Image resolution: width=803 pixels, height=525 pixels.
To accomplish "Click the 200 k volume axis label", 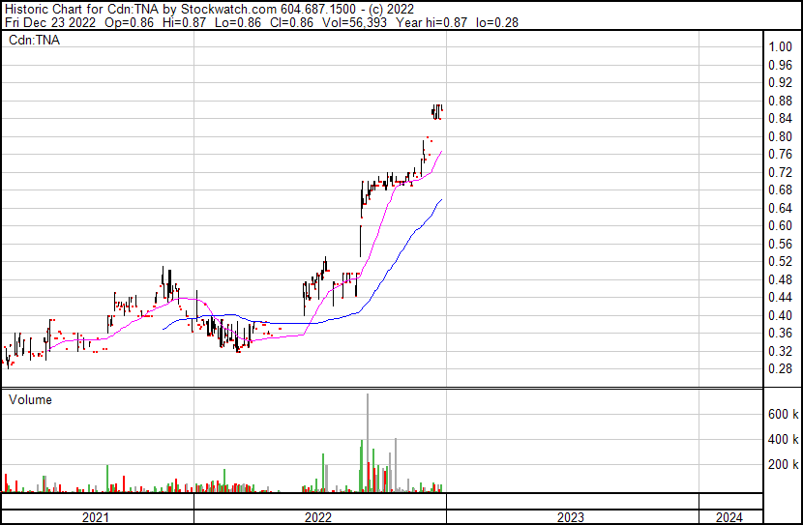I will [x=782, y=464].
